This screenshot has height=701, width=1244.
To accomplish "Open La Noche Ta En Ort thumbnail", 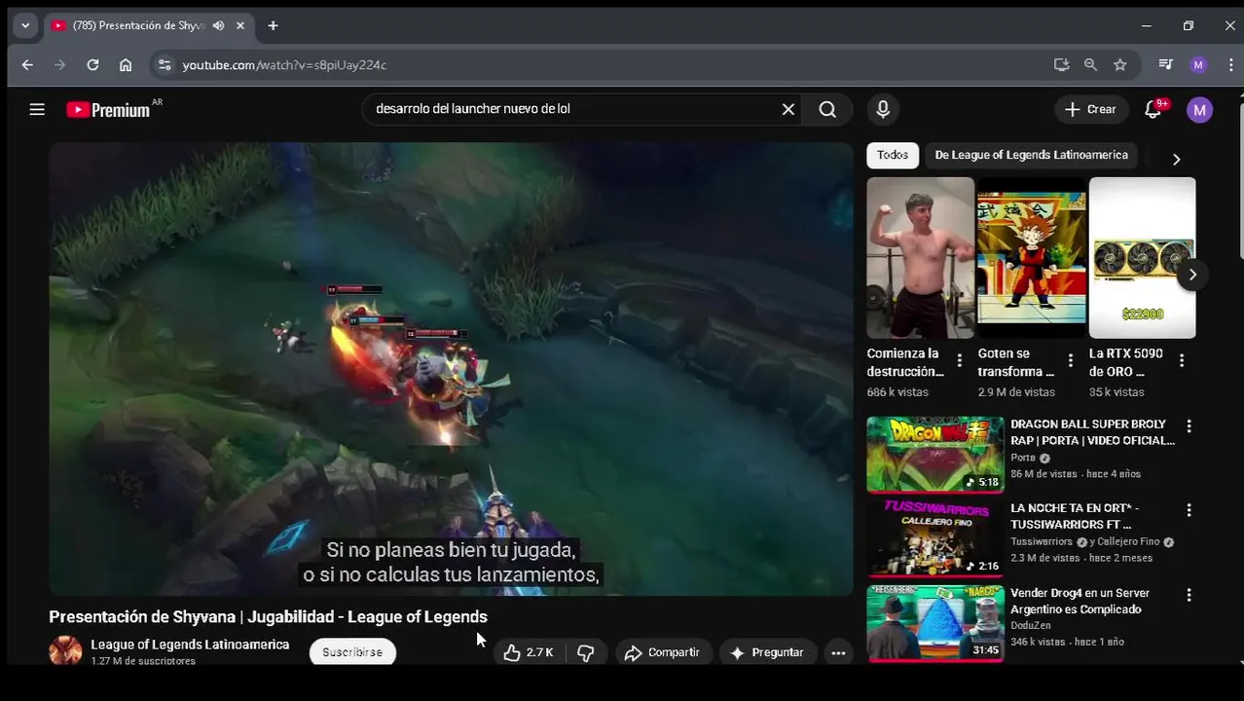I will pos(935,538).
